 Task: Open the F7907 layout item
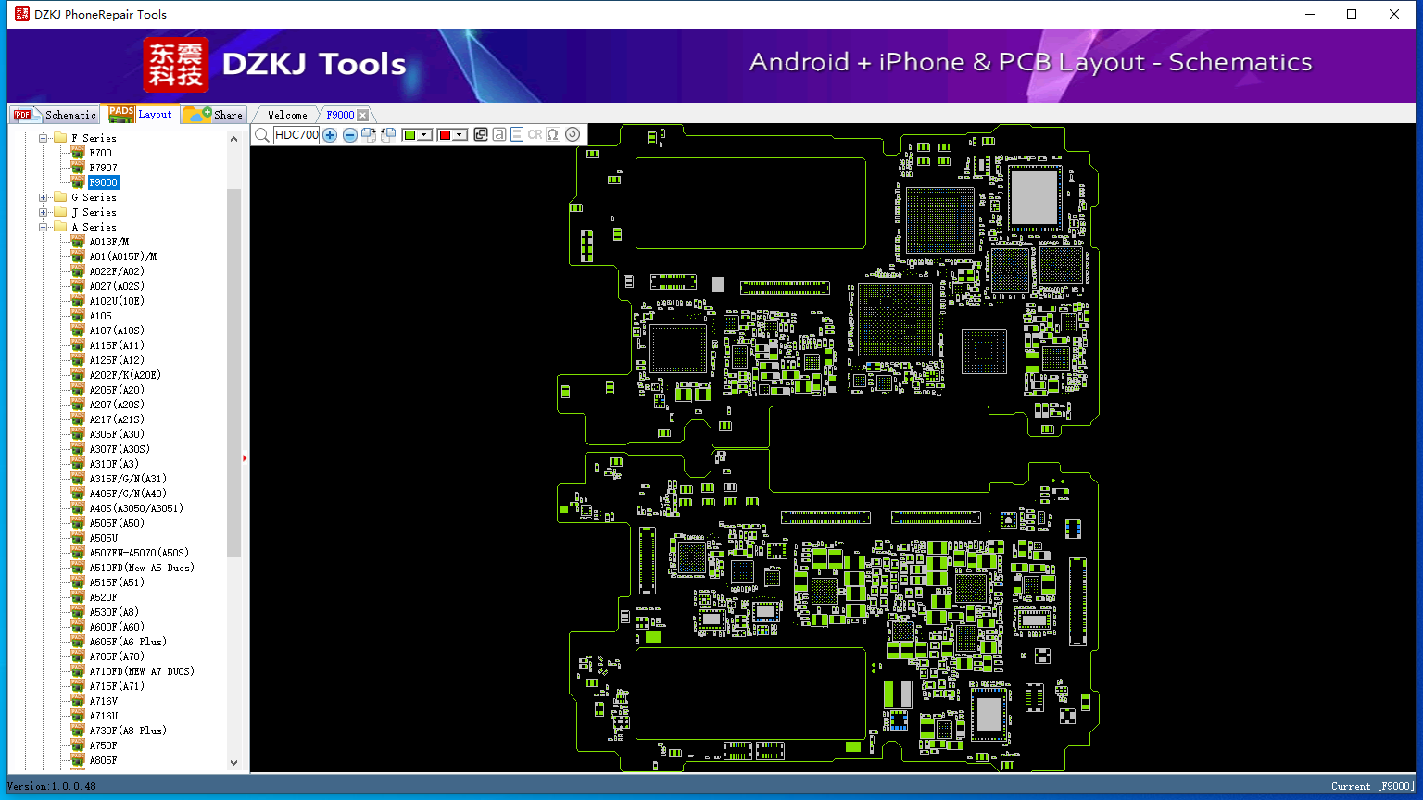[x=103, y=168]
